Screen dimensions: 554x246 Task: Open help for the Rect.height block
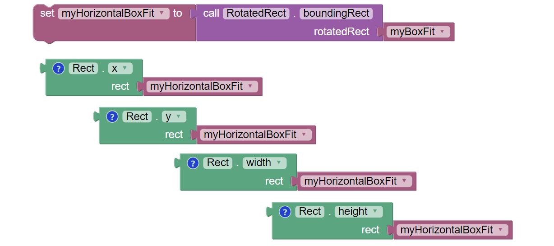(285, 212)
